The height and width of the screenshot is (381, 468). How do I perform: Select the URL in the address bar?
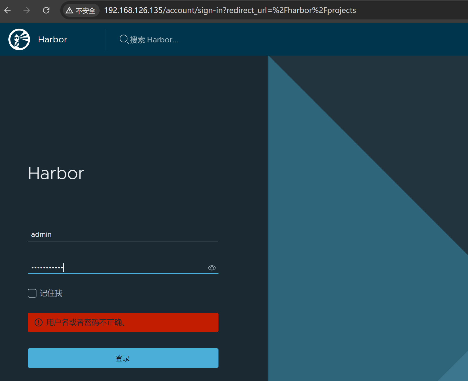230,11
